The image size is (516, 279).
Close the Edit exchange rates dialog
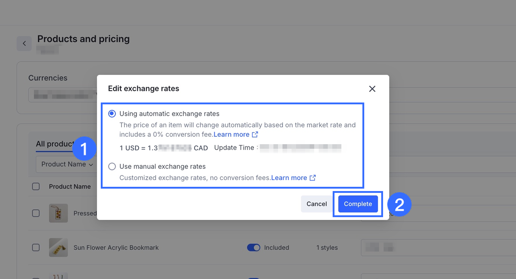[x=372, y=89]
